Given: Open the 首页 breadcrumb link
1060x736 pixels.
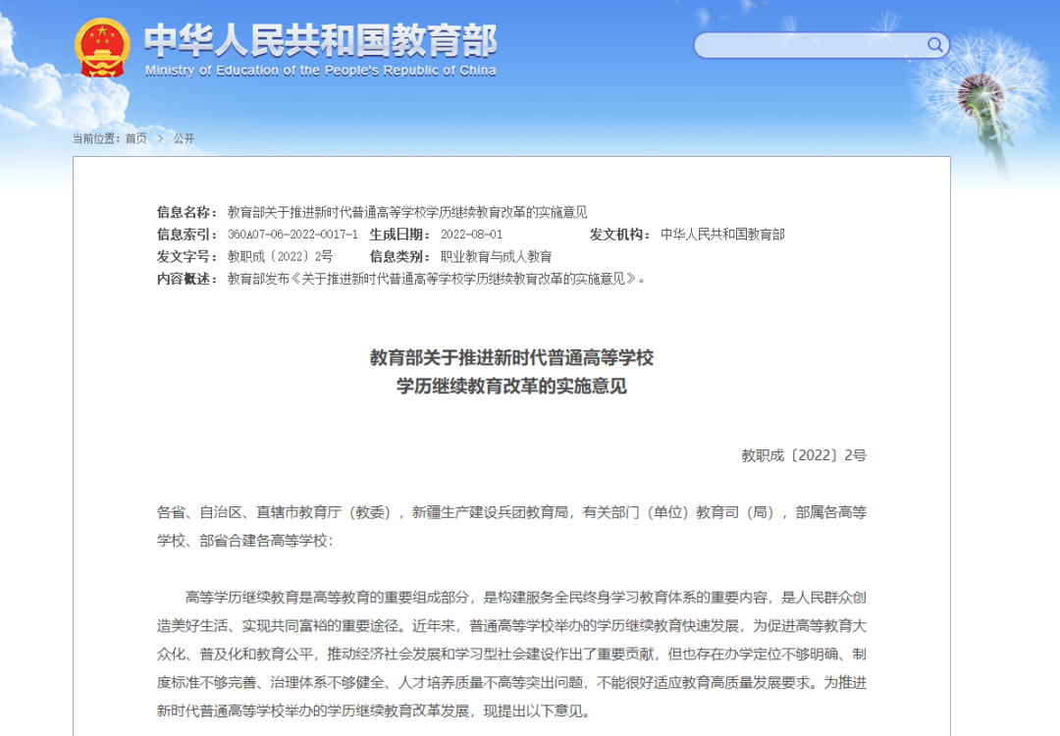Looking at the screenshot, I should (135, 138).
